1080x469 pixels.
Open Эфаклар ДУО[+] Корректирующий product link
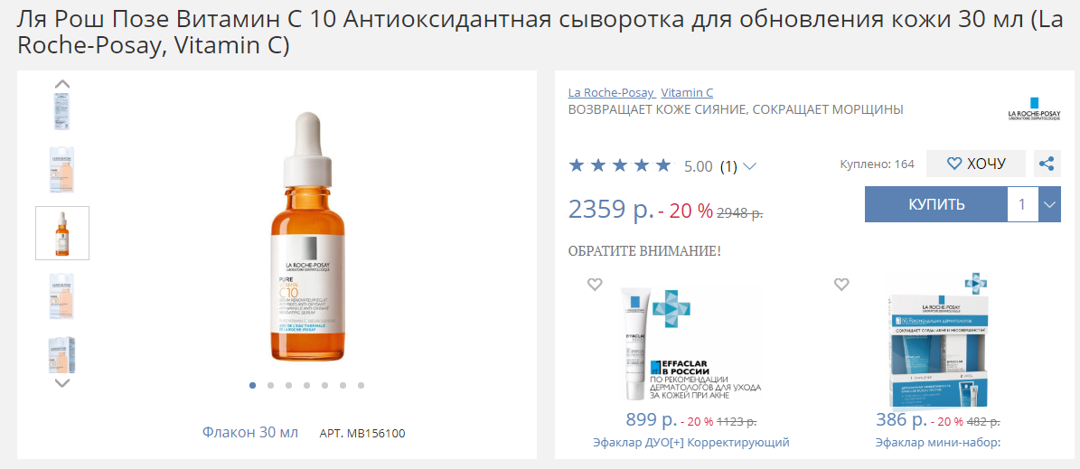click(690, 442)
